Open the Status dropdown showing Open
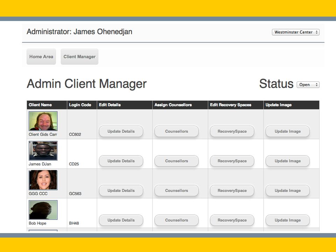 click(x=308, y=85)
